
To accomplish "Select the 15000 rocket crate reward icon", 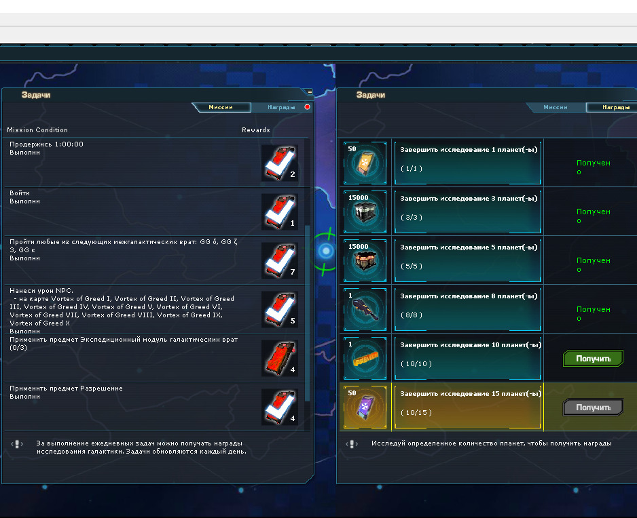I will (365, 260).
